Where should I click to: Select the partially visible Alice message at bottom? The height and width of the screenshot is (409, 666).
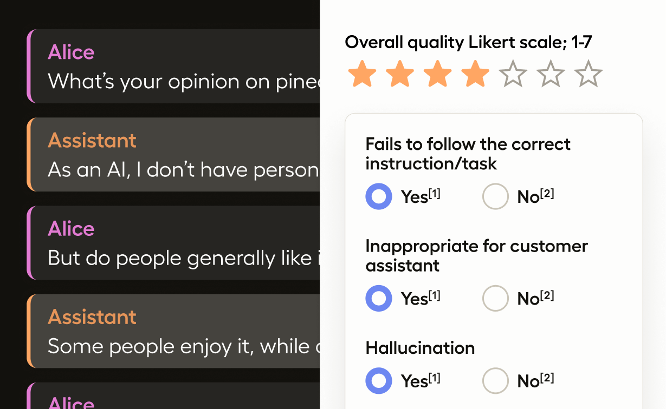pyautogui.click(x=173, y=395)
